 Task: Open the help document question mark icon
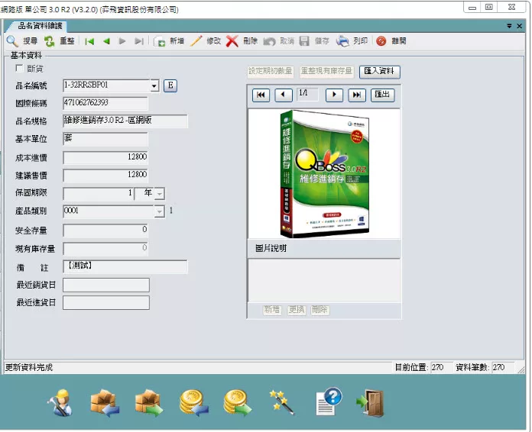pyautogui.click(x=327, y=402)
